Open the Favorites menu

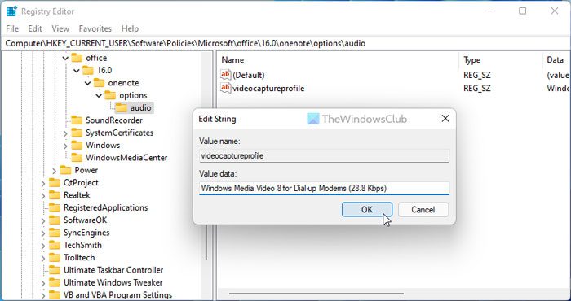(95, 28)
